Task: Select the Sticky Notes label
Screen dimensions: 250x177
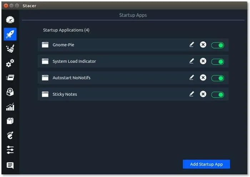Action: pyautogui.click(x=65, y=94)
